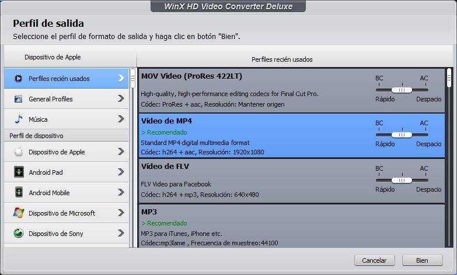Image resolution: width=457 pixels, height=275 pixels.
Task: Click the Bien button
Action: click(423, 260)
